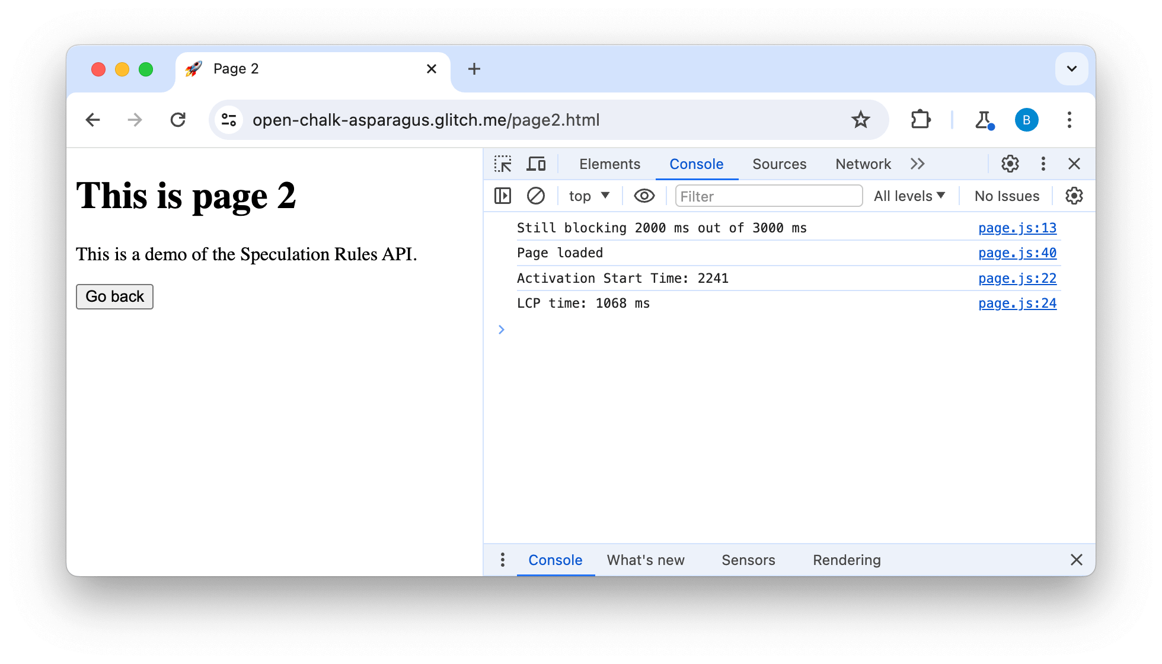
Task: Click the page.js:22 source link
Action: [x=1017, y=277]
